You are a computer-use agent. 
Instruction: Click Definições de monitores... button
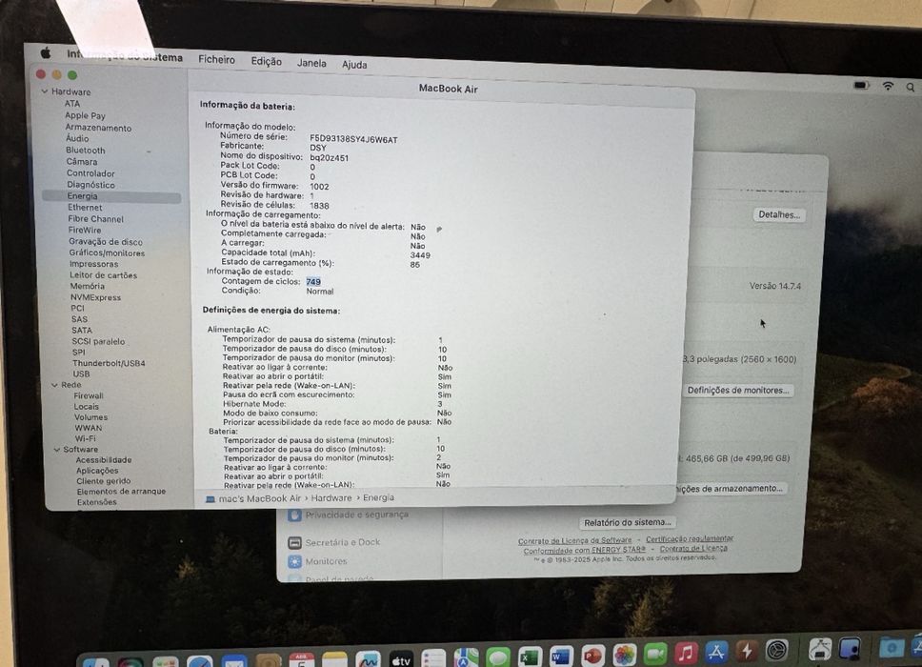[738, 390]
